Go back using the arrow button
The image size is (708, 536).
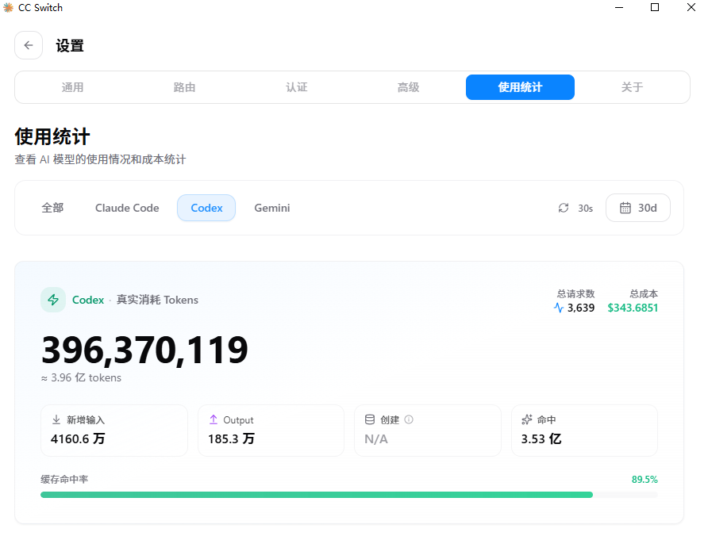click(x=29, y=45)
